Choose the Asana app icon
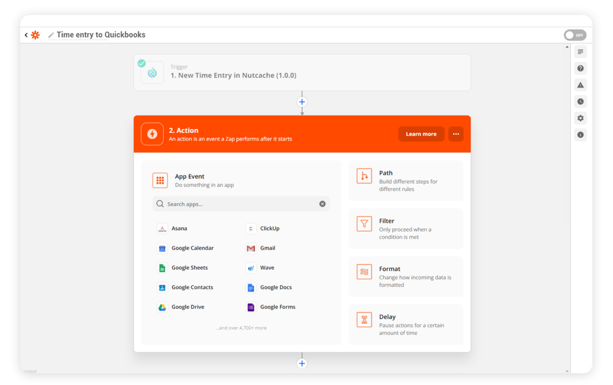613x385 pixels. click(x=162, y=228)
